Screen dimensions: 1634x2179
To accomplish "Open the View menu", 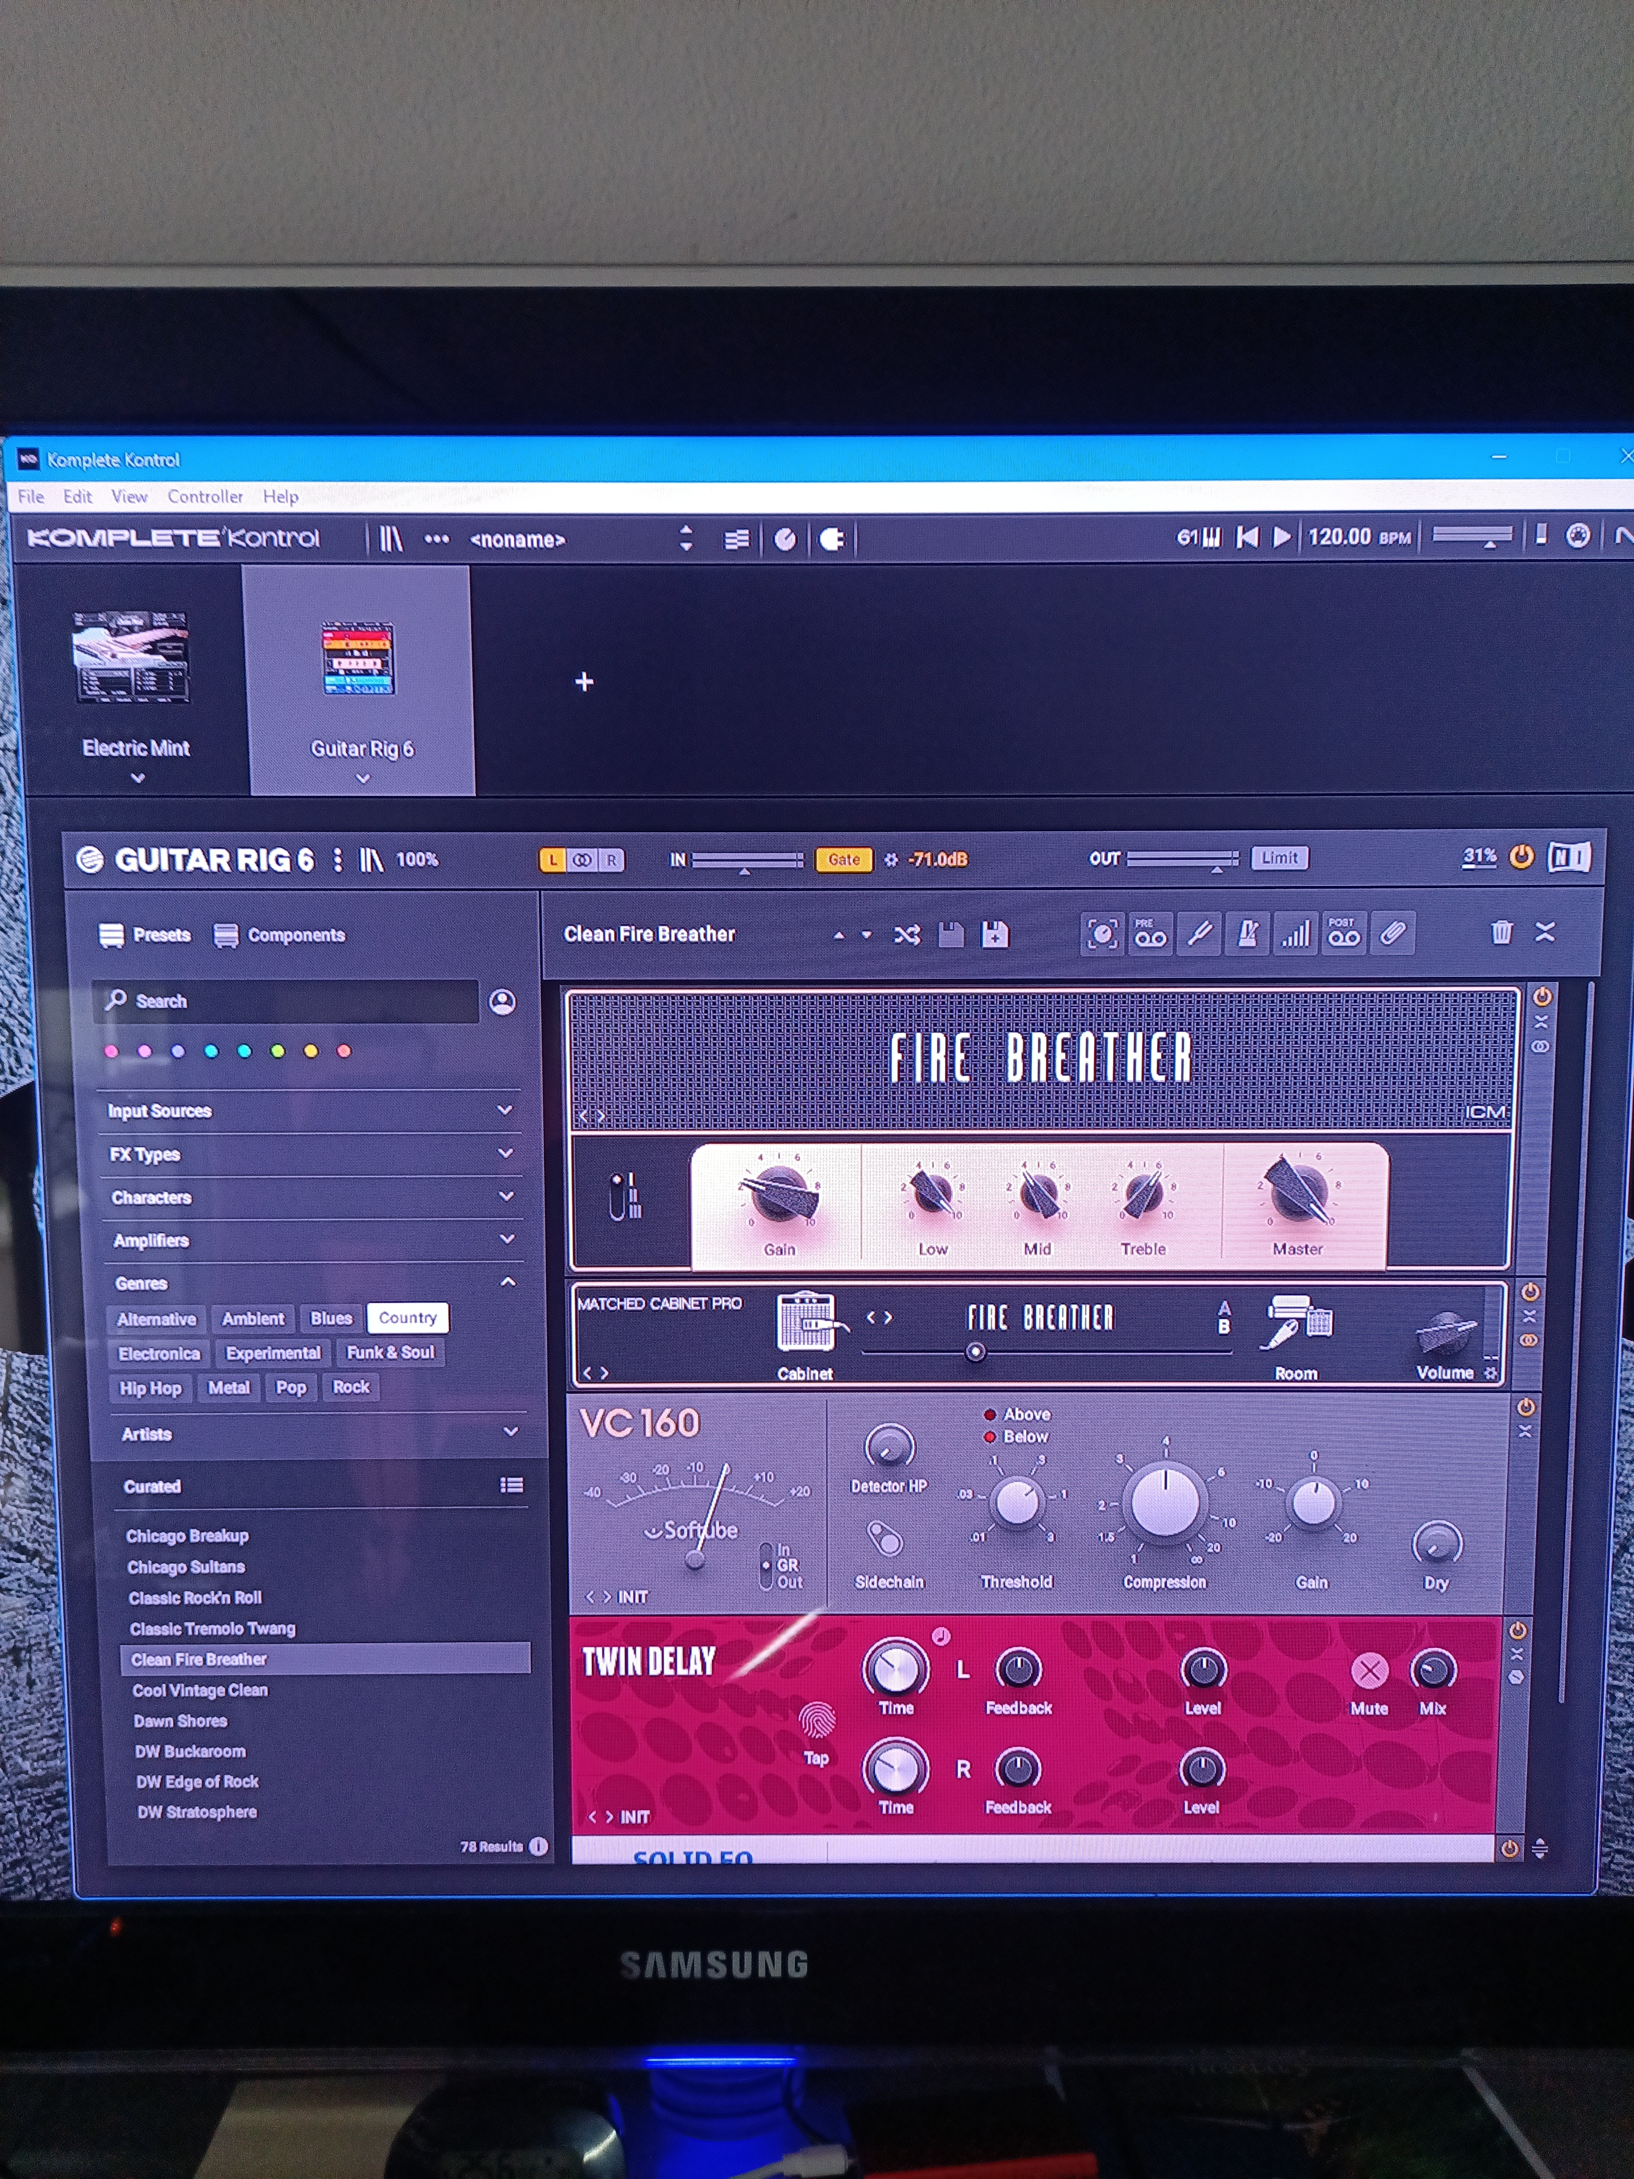I will [x=129, y=497].
